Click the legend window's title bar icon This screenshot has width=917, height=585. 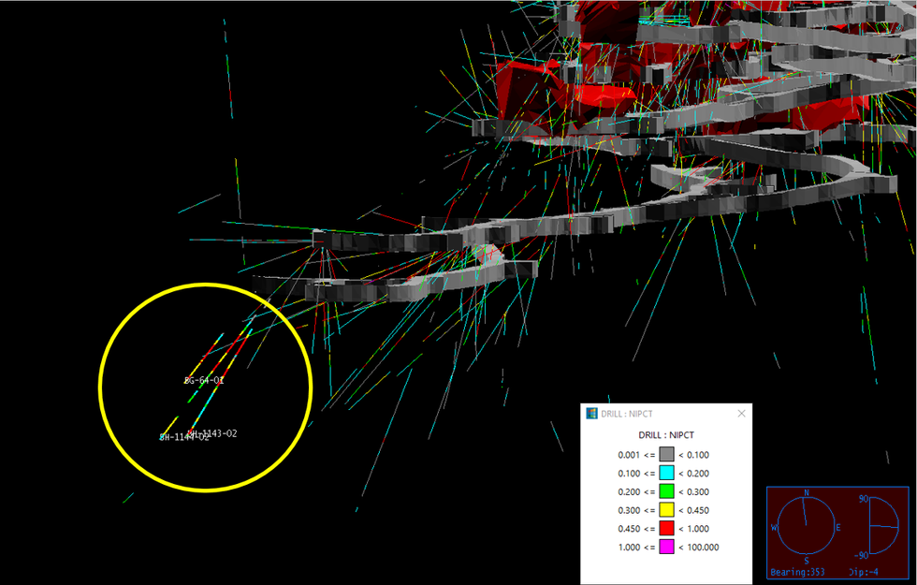(591, 413)
